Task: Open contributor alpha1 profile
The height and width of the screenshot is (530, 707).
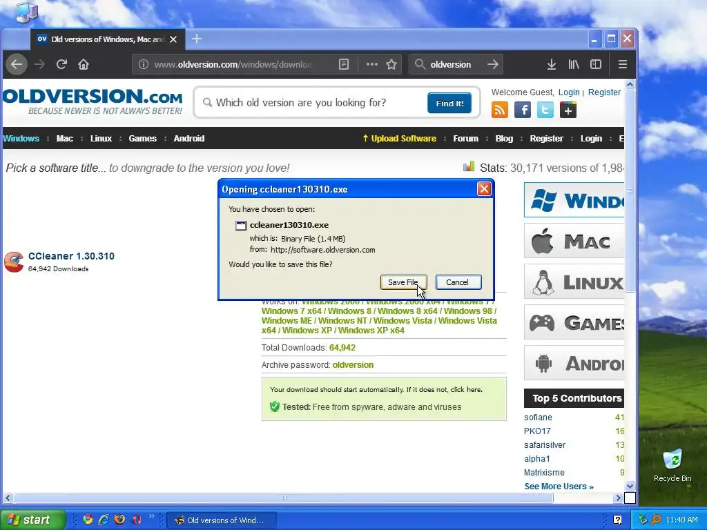Action: [x=537, y=459]
